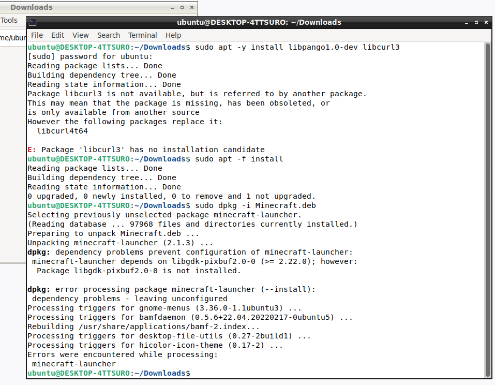Click 'dpkg: error processing package' line
The height and width of the screenshot is (385, 495).
point(171,289)
